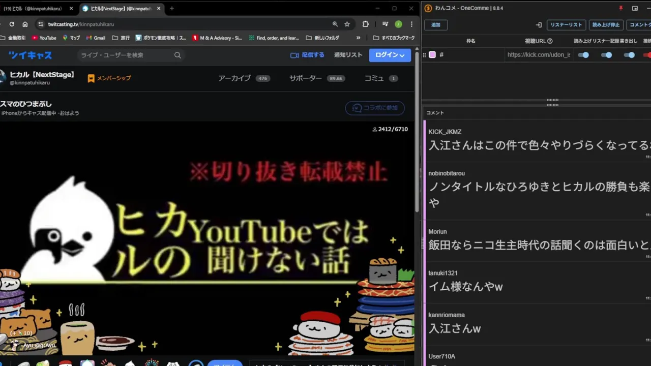Viewport: 651px width, 366px height.
Task: Click the address bar URL twitcasting.tv
Action: (81, 24)
